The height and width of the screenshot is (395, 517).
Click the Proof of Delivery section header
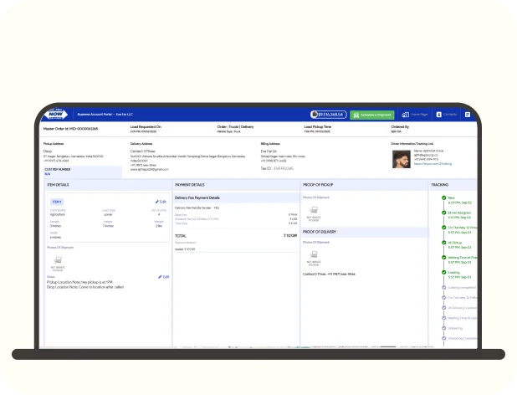[319, 231]
